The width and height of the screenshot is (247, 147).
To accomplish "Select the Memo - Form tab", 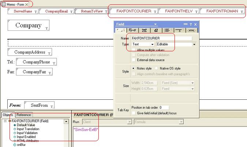I will [x=15, y=4].
